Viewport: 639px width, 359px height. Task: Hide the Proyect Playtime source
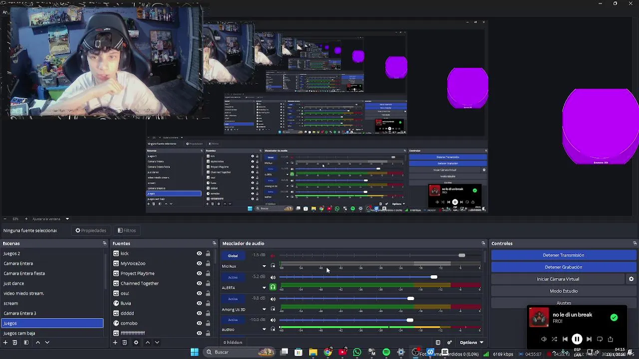coord(199,273)
